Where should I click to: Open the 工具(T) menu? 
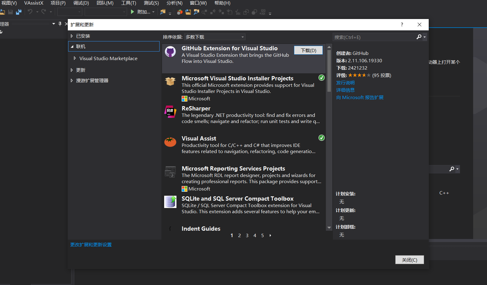tap(129, 3)
